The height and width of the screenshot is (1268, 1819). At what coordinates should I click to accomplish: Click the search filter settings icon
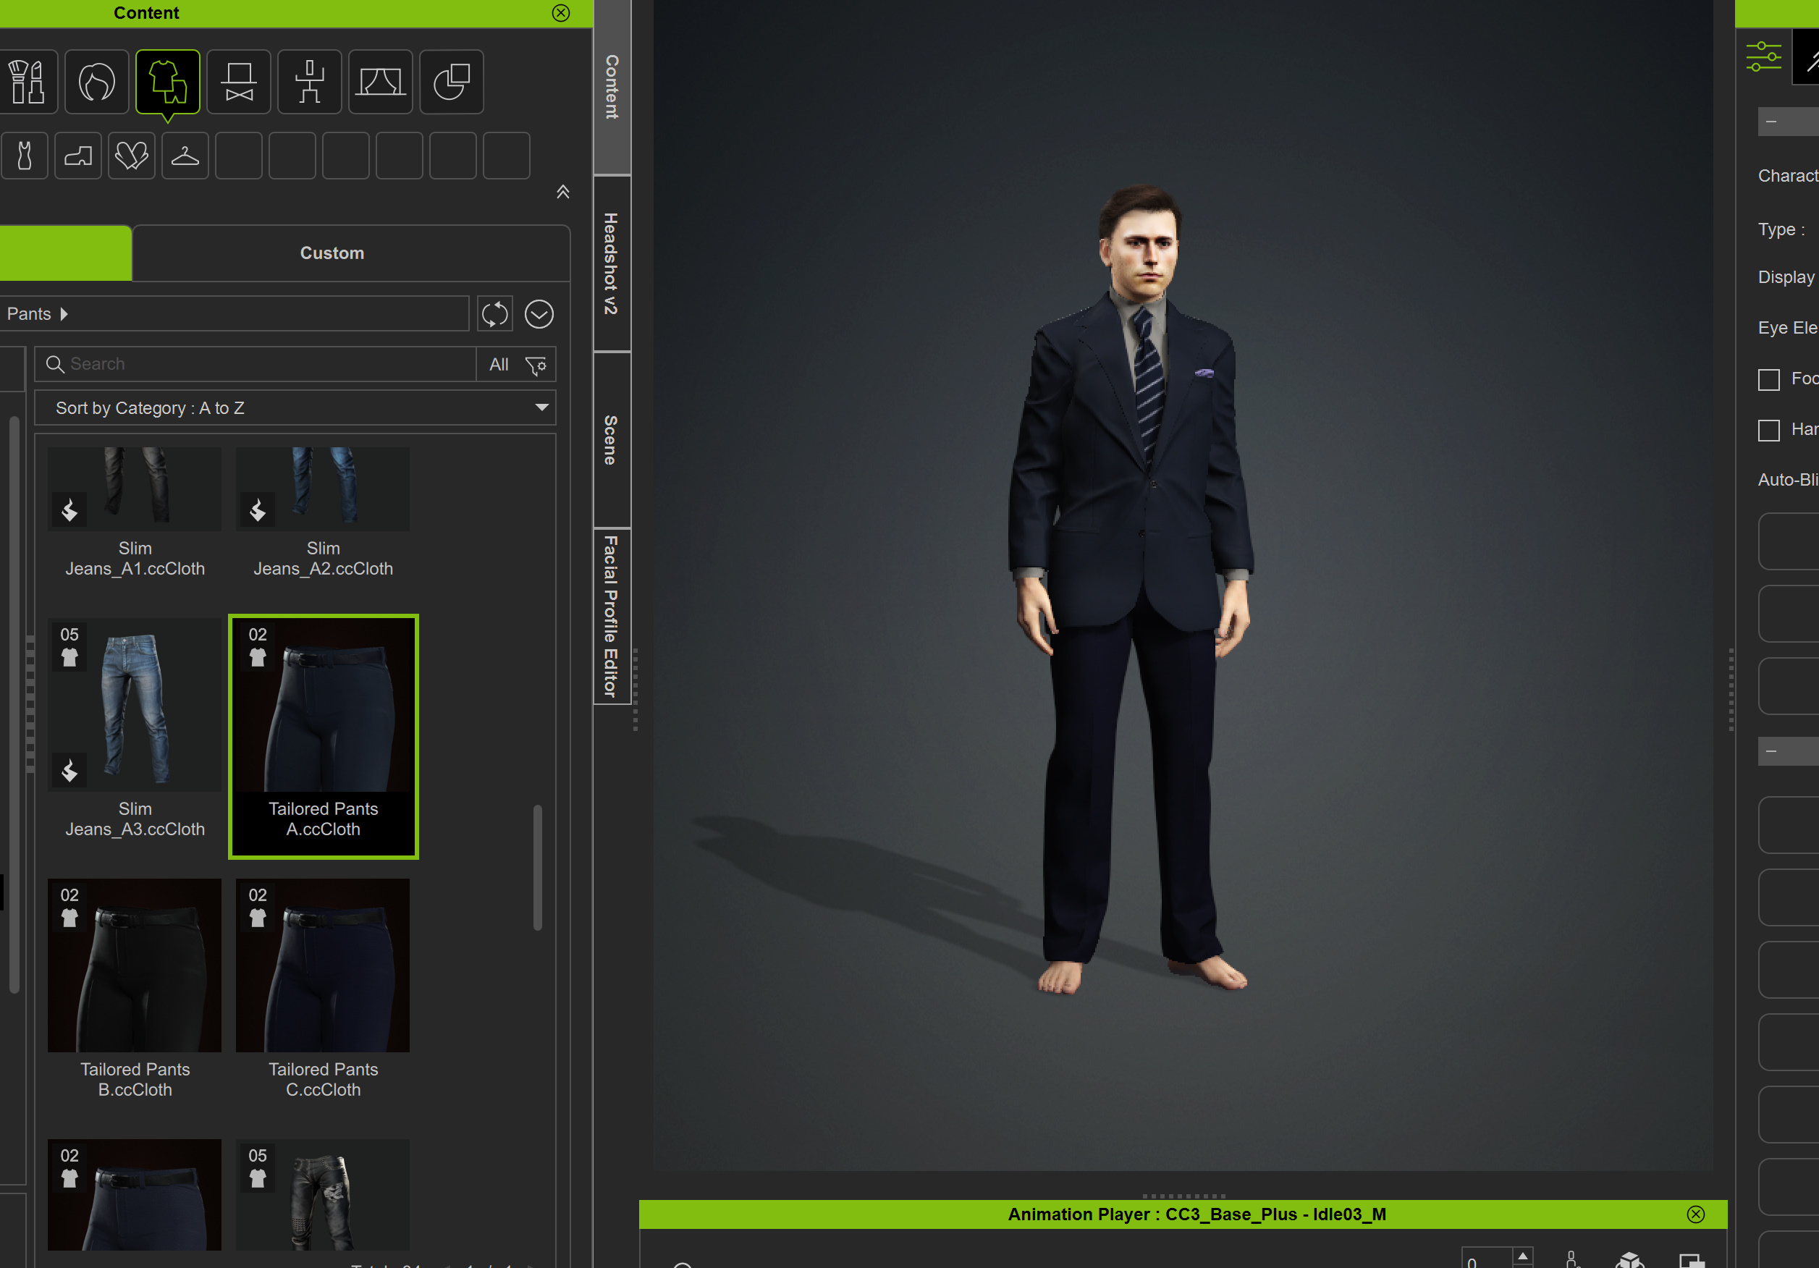[x=536, y=365]
